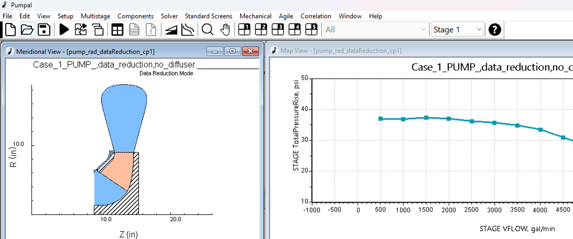
Task: Click the Map View window title bar
Action: pos(420,51)
